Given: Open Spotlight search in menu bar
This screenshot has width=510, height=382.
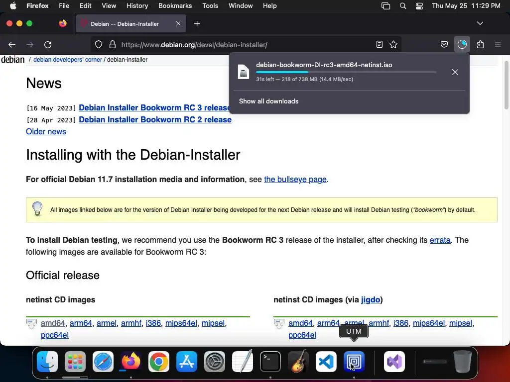Looking at the screenshot, I should click(x=402, y=6).
